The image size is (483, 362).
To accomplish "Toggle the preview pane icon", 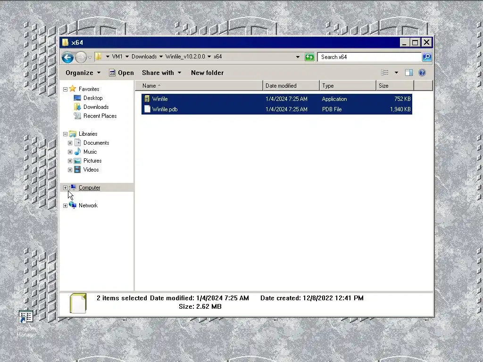I will (x=409, y=73).
